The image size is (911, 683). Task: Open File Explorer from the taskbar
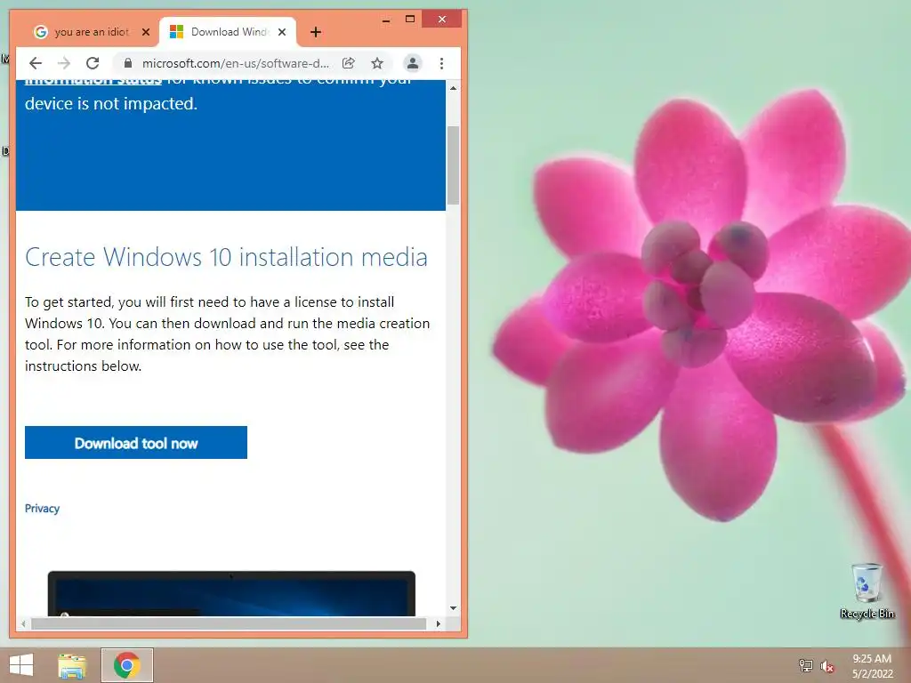click(x=72, y=665)
